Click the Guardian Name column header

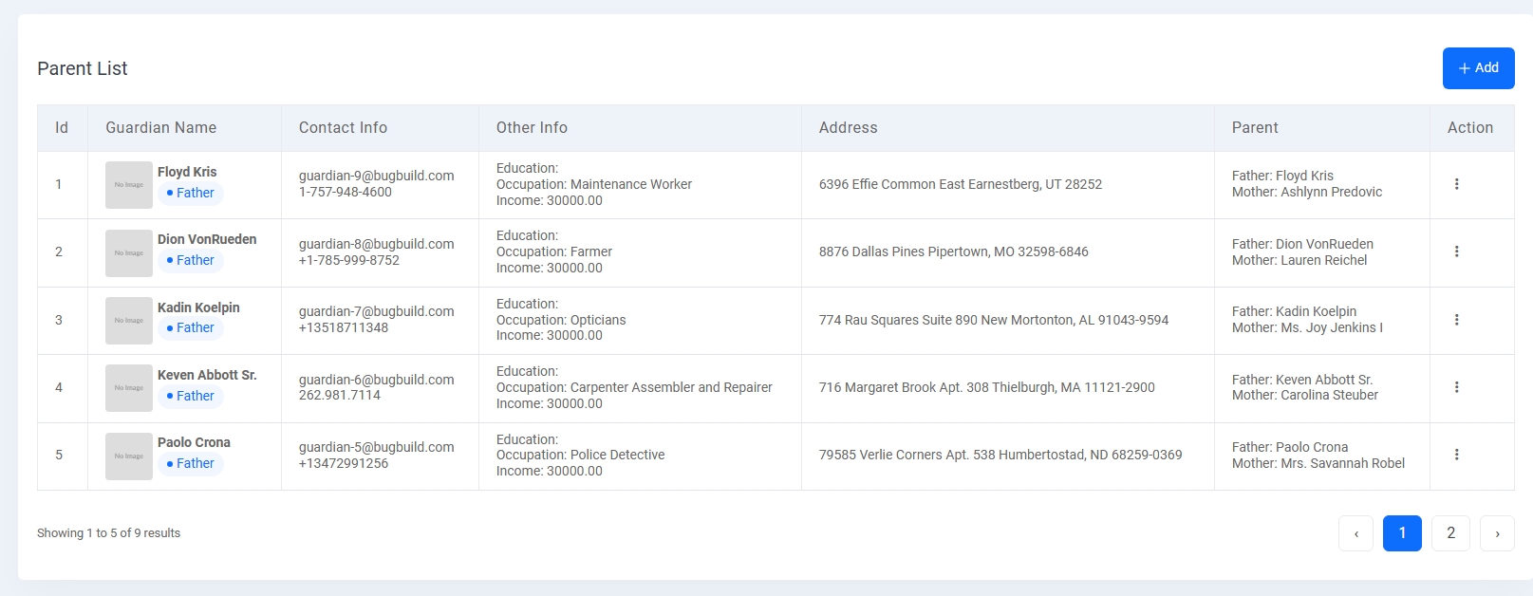click(161, 128)
